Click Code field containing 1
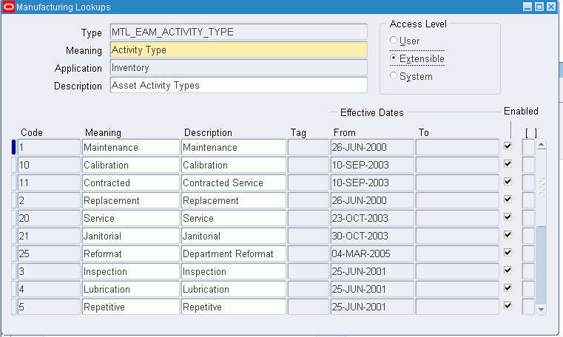The width and height of the screenshot is (563, 337). 49,147
